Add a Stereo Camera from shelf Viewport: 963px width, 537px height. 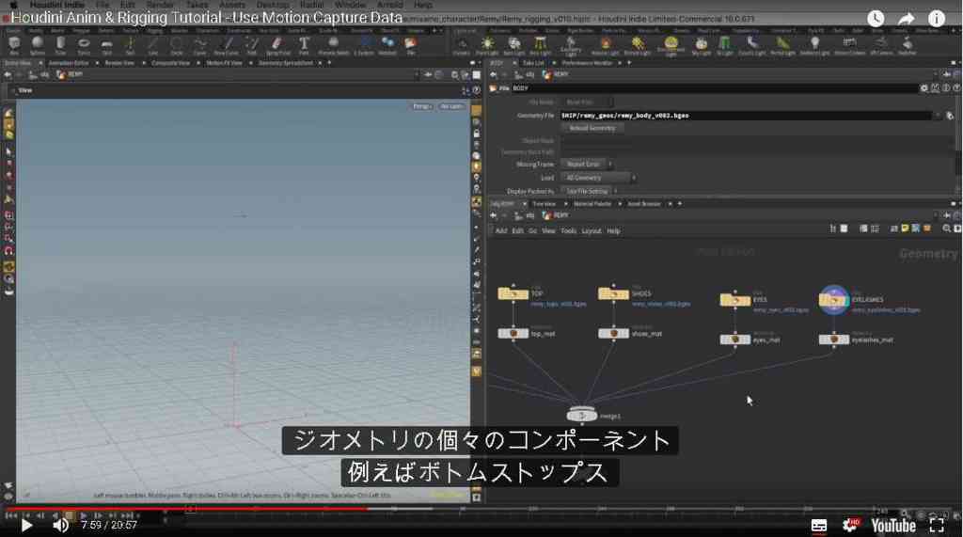[x=849, y=45]
